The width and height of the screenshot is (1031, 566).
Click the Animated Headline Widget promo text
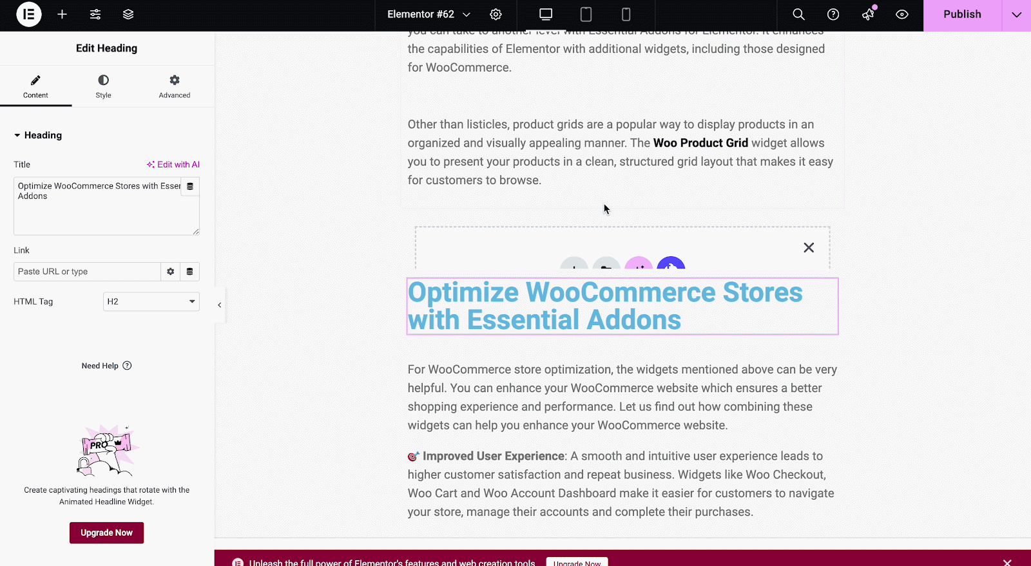107,496
